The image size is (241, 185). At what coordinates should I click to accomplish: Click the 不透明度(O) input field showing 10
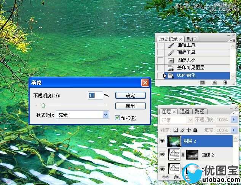coord(95,96)
